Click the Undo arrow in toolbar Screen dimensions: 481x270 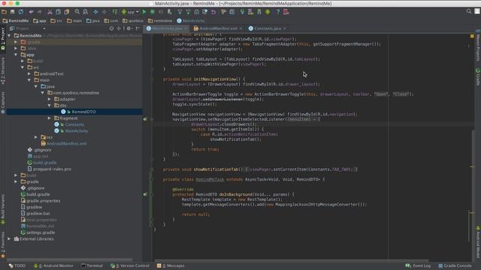[31, 12]
